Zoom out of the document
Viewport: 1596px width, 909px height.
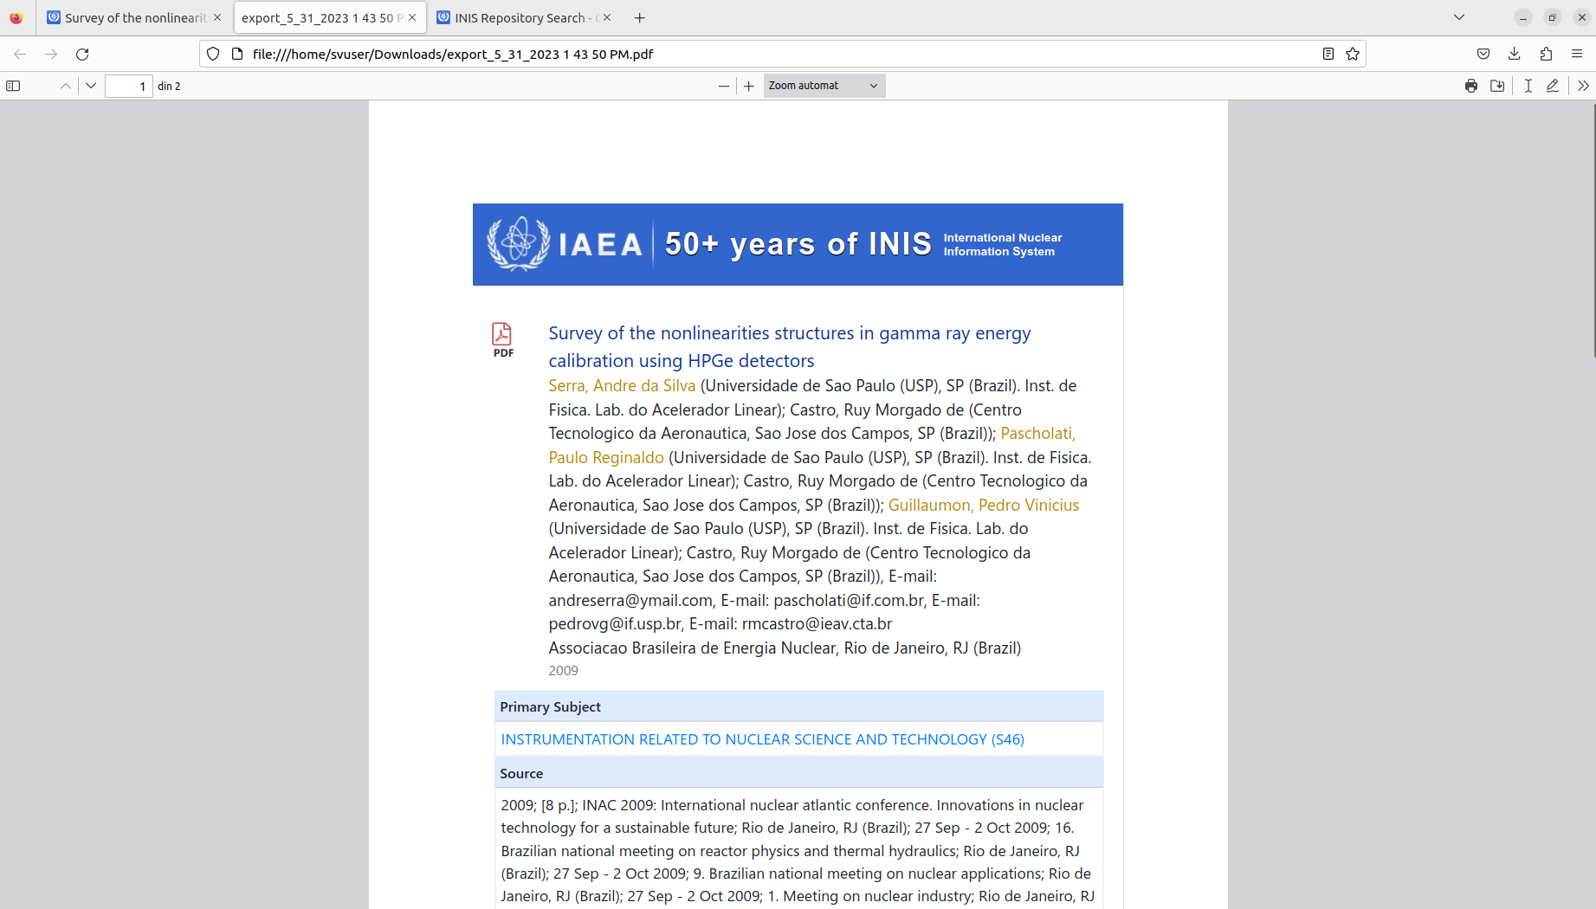(x=724, y=86)
